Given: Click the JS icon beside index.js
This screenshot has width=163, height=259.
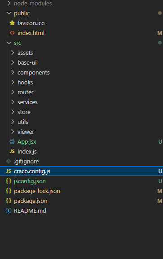Looking at the screenshot, I should pyautogui.click(x=12, y=151).
